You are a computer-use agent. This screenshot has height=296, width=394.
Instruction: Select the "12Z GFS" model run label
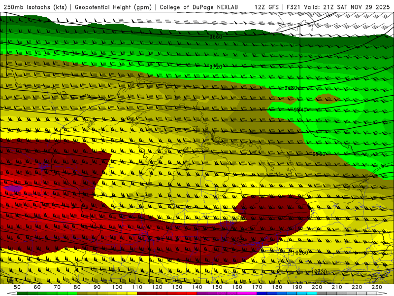click(266, 7)
